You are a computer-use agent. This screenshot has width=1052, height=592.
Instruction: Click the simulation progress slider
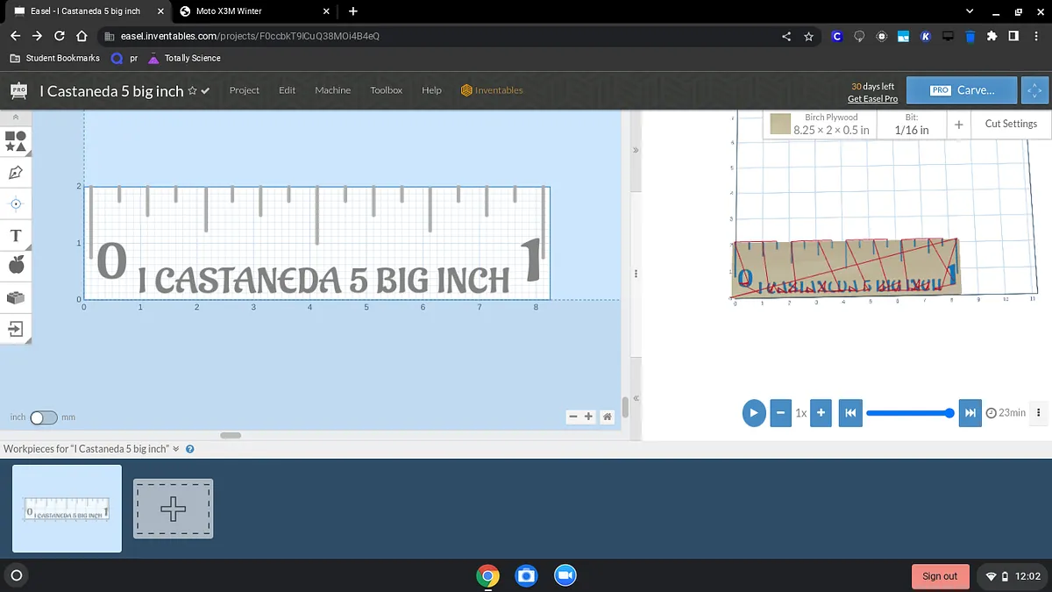(x=910, y=413)
